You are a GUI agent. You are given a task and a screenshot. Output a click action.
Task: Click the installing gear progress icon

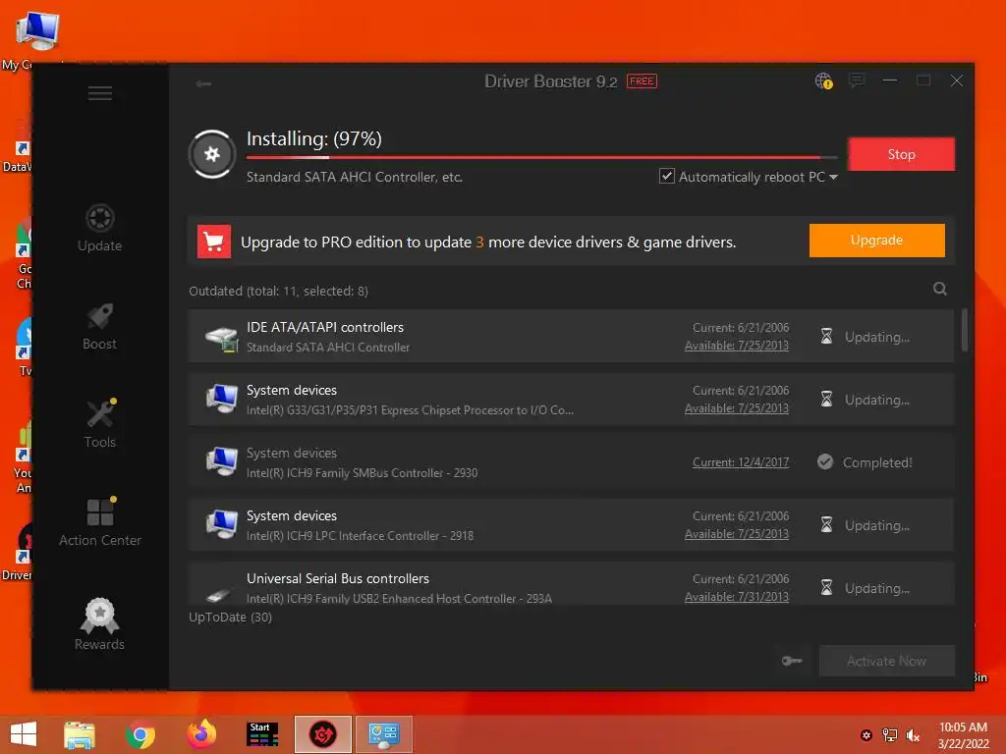click(212, 154)
